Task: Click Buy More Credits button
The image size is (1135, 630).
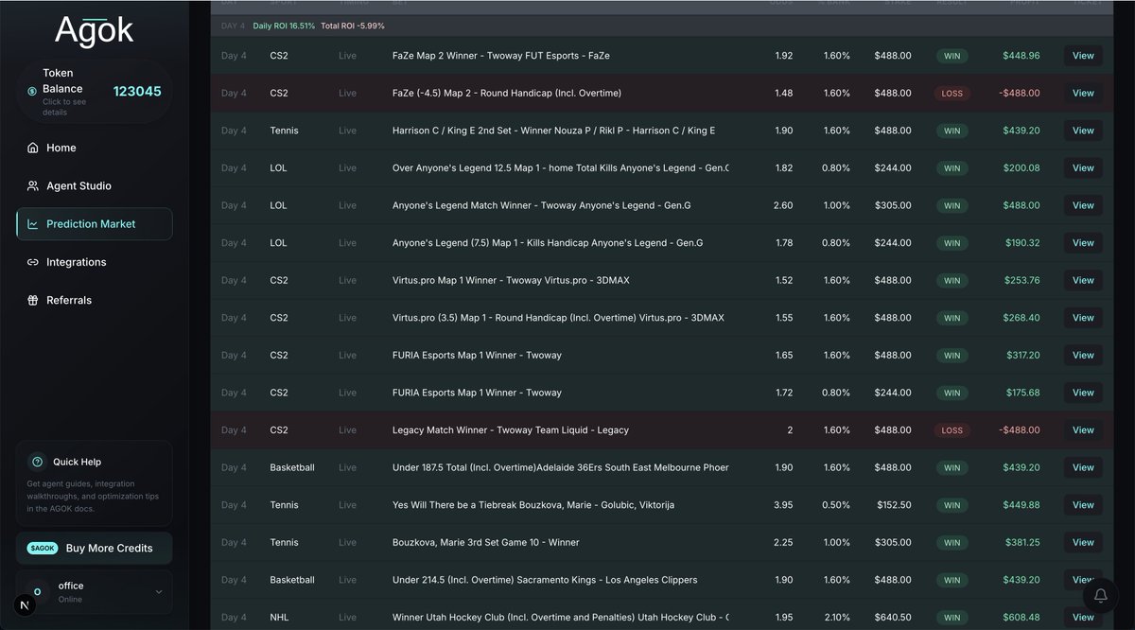Action: tap(95, 548)
